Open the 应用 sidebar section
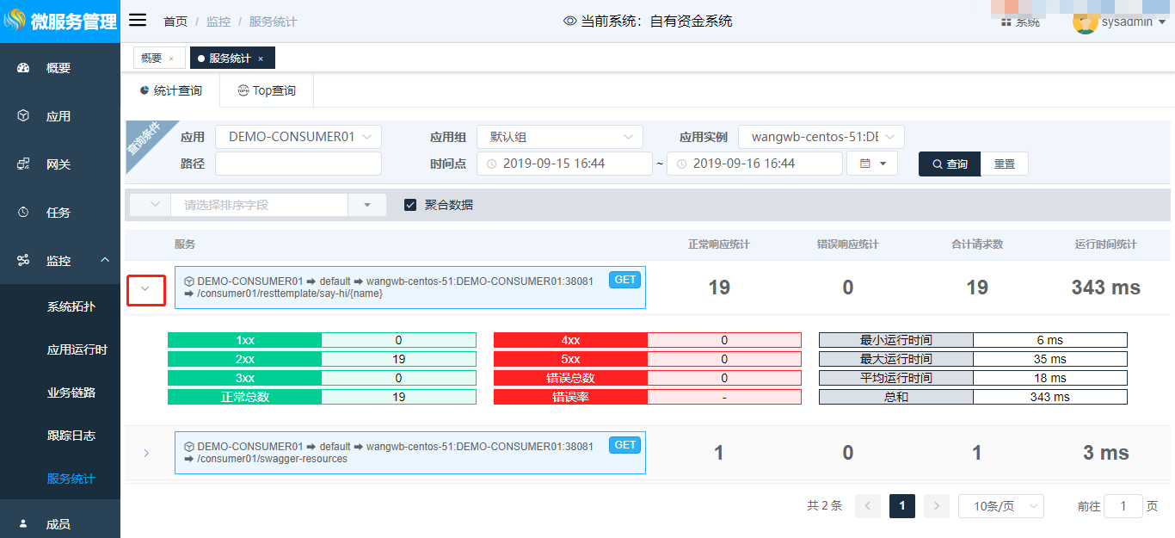 click(58, 116)
